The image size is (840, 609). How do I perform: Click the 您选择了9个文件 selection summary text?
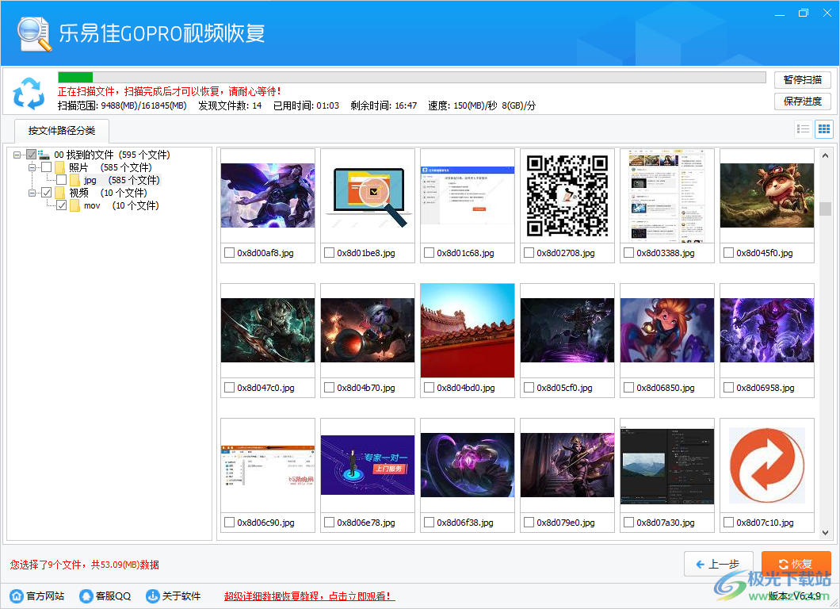point(84,565)
